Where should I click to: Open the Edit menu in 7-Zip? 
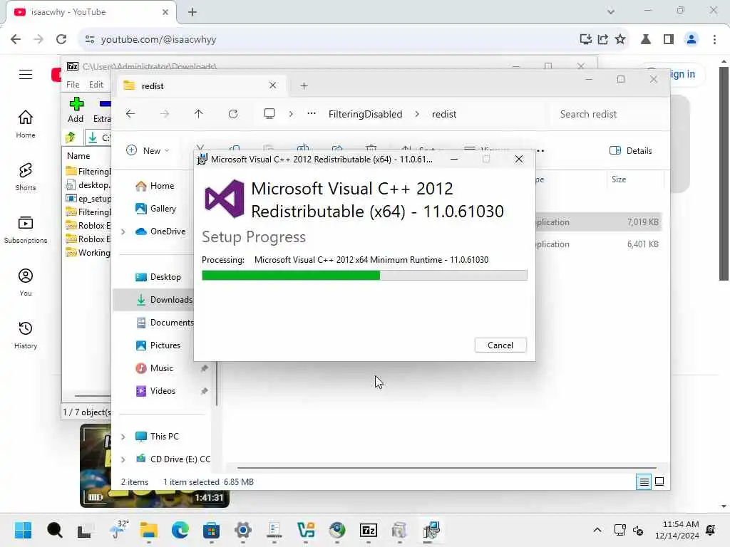[96, 85]
